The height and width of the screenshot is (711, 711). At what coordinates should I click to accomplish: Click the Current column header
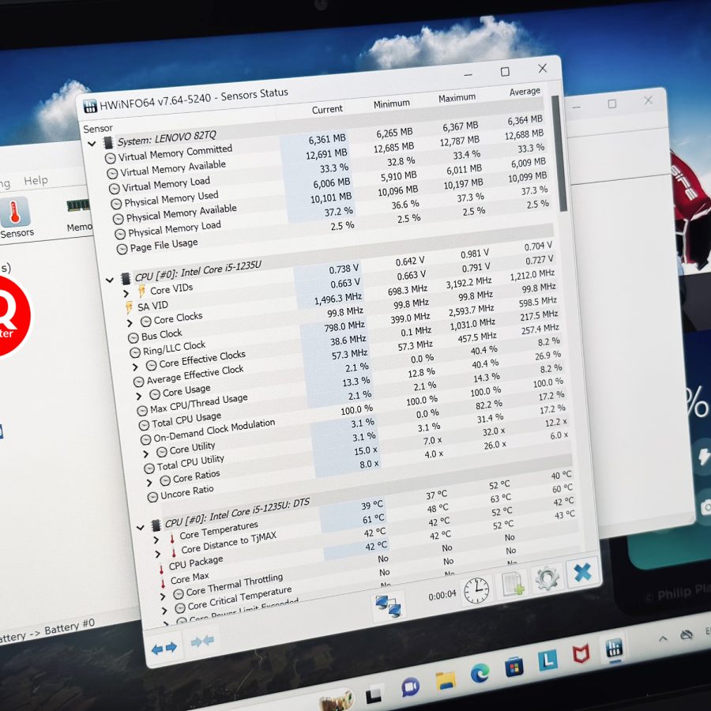pos(327,109)
